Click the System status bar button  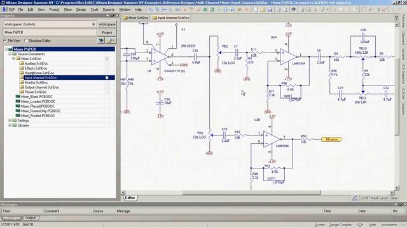point(319,225)
